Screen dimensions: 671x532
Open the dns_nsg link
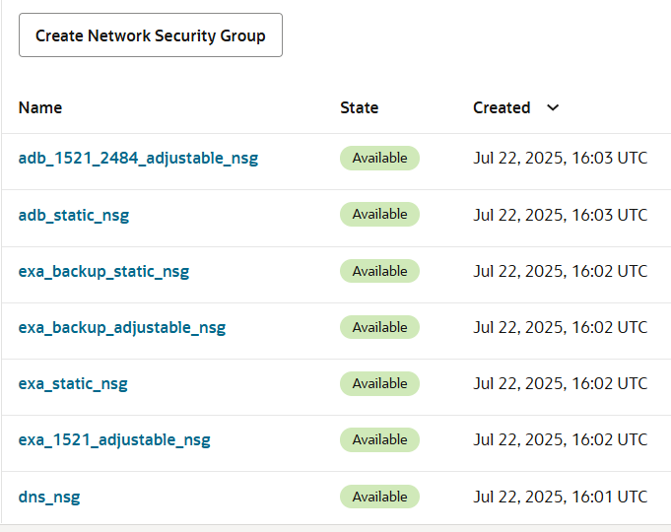coord(49,497)
